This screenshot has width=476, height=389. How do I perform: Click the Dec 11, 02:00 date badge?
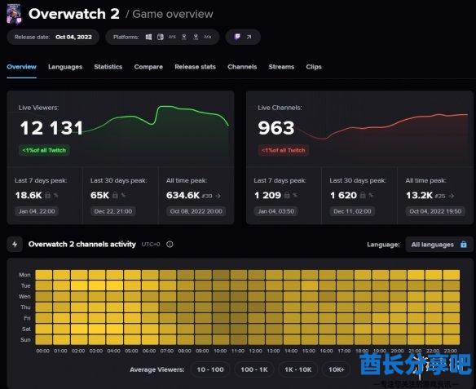pos(352,211)
